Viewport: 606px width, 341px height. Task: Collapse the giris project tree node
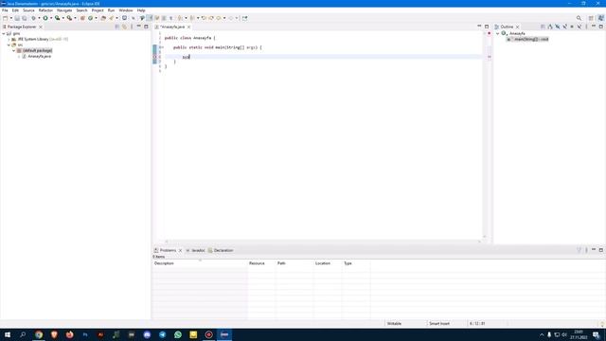pos(4,34)
